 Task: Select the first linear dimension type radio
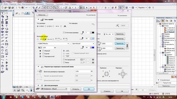click(x=38, y=26)
